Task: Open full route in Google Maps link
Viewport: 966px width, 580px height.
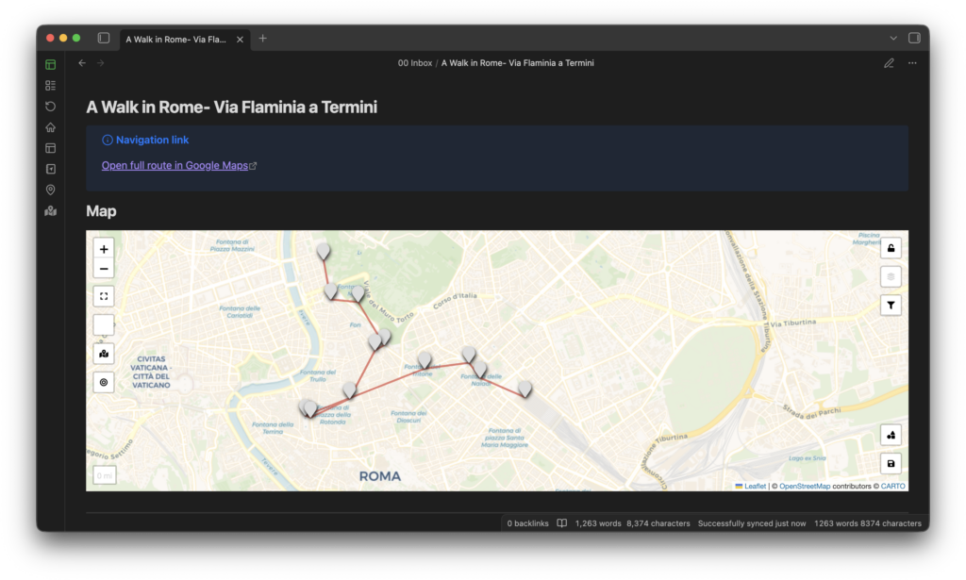Action: (175, 165)
